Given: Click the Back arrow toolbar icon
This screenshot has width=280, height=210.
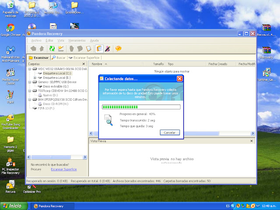Looking at the screenshot, I should (33, 49).
